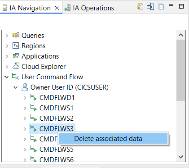Click the Applications icon

[x=16, y=56]
